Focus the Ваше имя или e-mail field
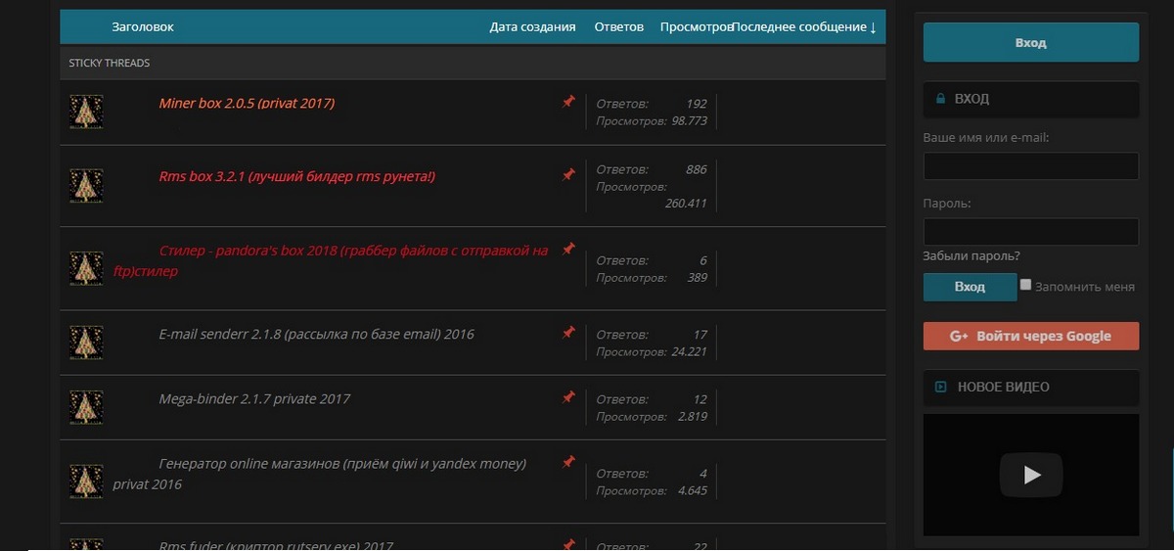1174x551 pixels. 1031,166
